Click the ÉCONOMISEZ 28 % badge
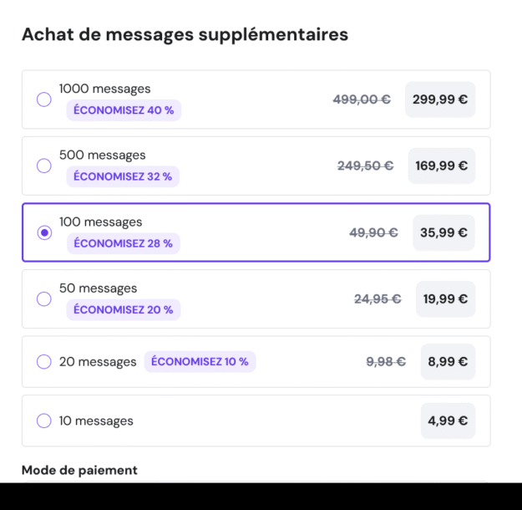Image resolution: width=522 pixels, height=510 pixels. pyautogui.click(x=123, y=243)
